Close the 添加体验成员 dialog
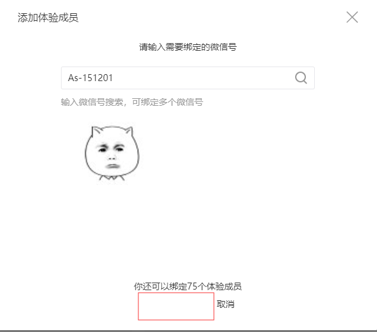377x332 pixels. 352,17
